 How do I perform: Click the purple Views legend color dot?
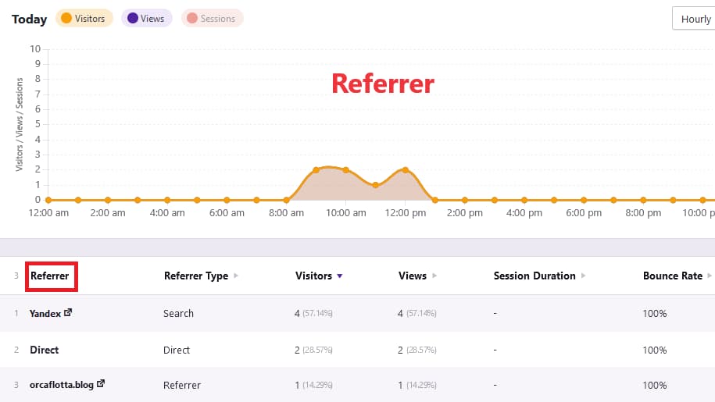(132, 19)
